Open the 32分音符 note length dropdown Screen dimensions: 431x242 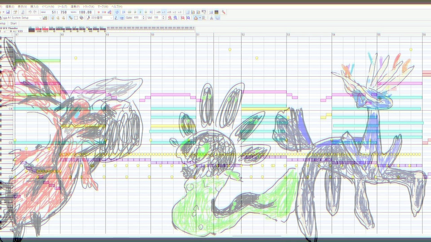pos(111,17)
